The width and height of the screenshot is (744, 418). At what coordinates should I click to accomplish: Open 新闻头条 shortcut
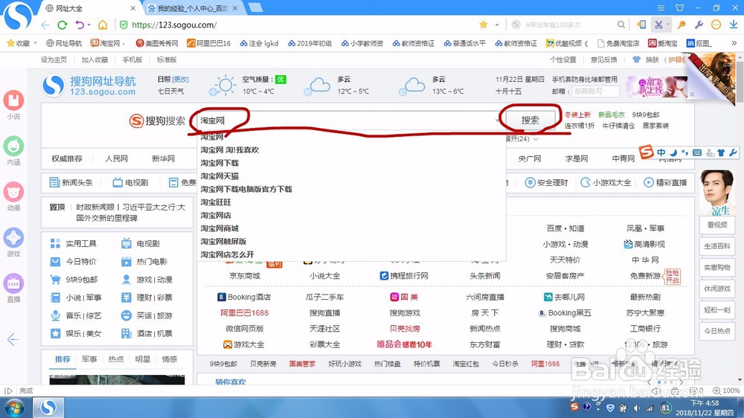(x=71, y=183)
